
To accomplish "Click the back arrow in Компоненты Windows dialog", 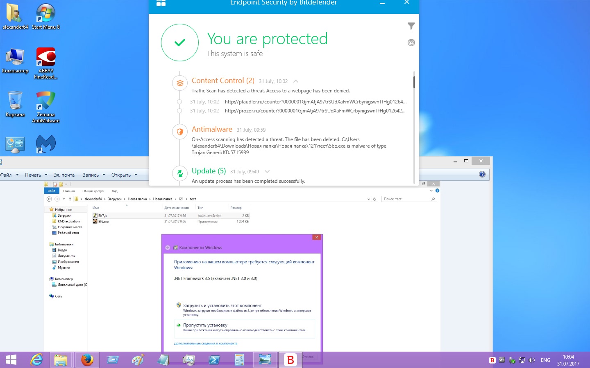I will (x=168, y=248).
